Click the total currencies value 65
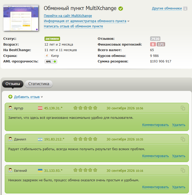The image size is (192, 195). click(152, 50)
